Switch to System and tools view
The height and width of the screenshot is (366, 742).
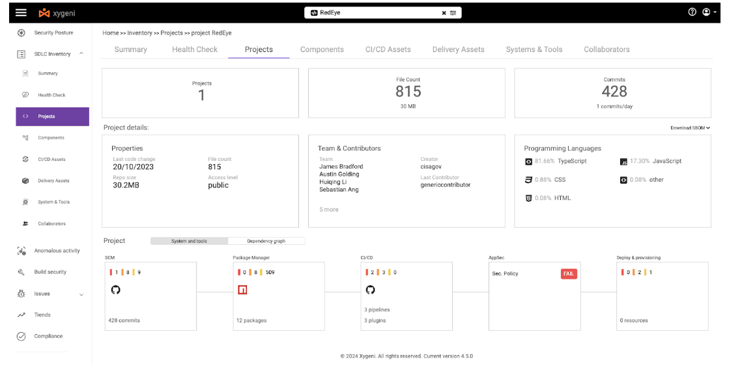189,241
